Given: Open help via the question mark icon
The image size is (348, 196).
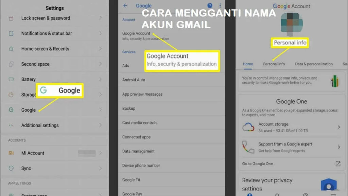Looking at the screenshot, I should coord(210,5).
